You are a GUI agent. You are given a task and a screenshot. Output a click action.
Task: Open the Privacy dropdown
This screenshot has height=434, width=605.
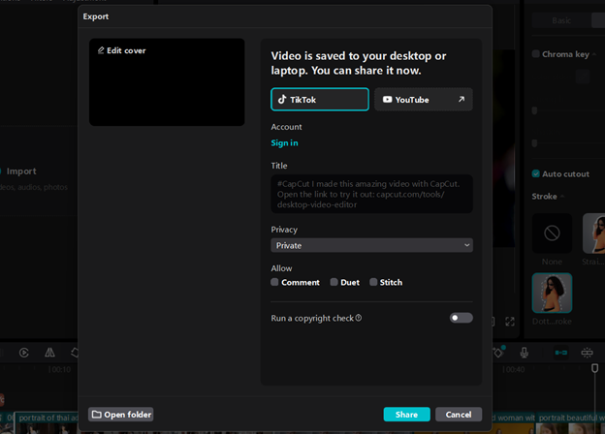coord(371,245)
